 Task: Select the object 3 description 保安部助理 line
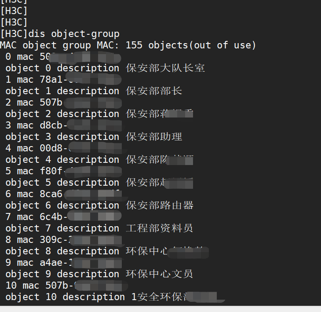[x=93, y=137]
